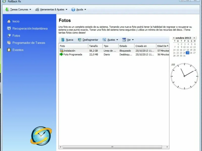Viewport: 202px width, 151px height.
Task: Go to Inicio in the sidebar
Action: click(16, 21)
